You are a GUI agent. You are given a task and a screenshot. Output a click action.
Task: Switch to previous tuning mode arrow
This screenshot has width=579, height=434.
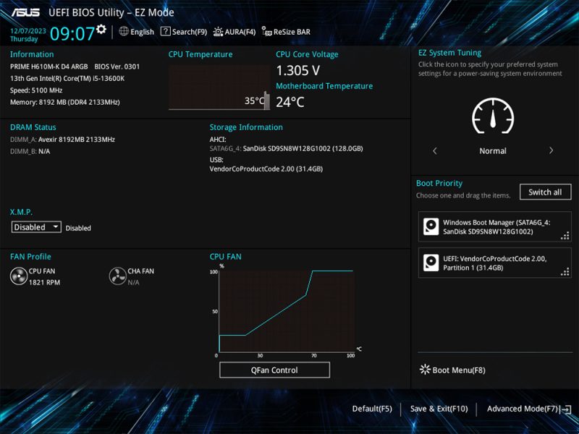[435, 150]
